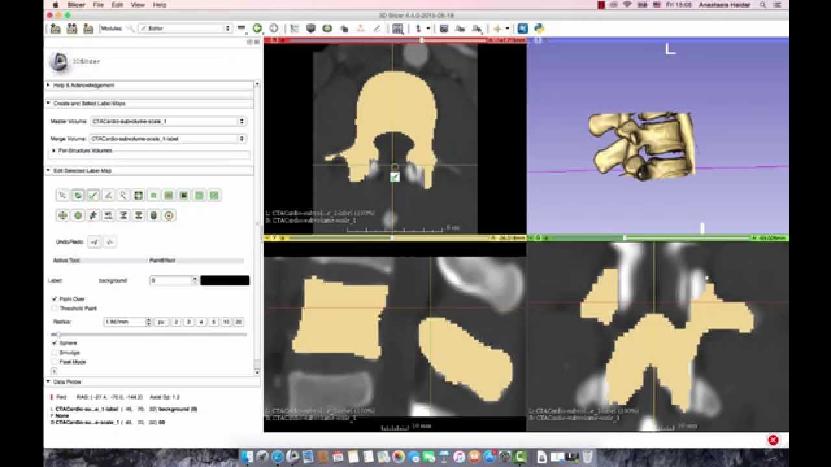831x467 pixels.
Task: Select the Paint effect tool
Action: tap(93, 195)
